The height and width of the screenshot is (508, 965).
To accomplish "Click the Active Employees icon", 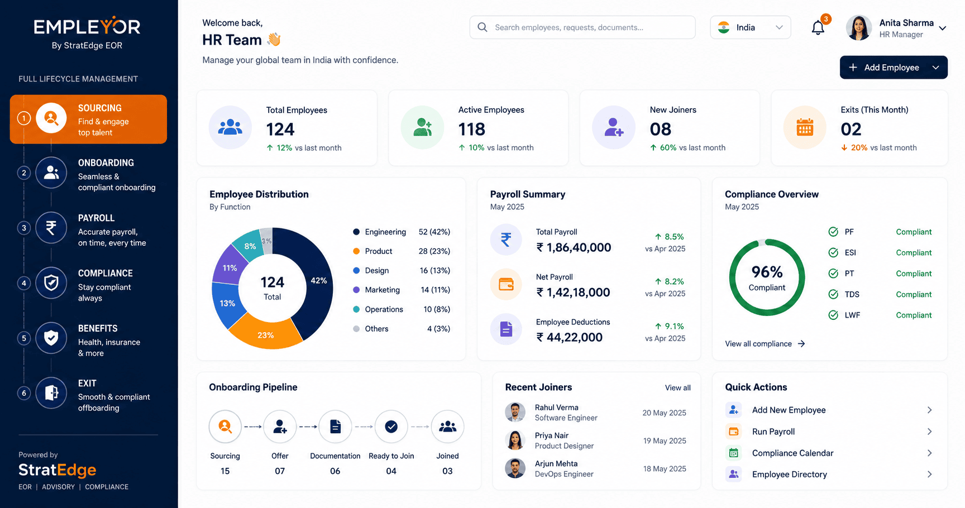I will (x=422, y=127).
